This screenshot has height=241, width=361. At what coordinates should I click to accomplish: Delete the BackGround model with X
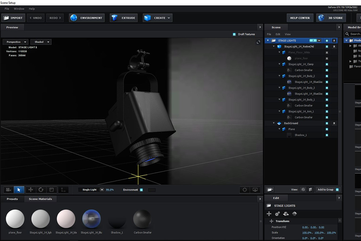(x=334, y=123)
